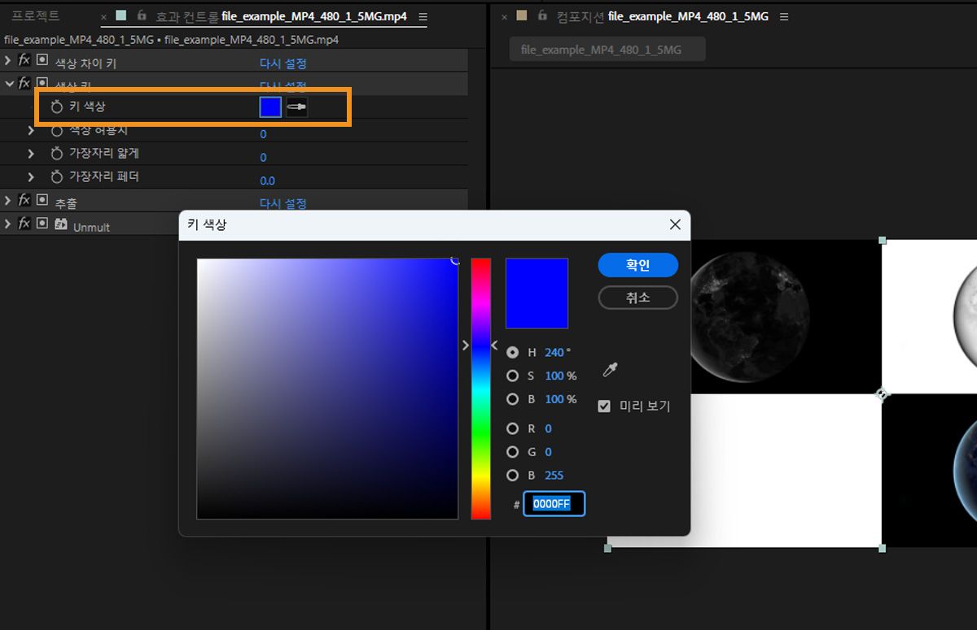
Task: Click the 색상 허용치 value 0
Action: tap(263, 134)
